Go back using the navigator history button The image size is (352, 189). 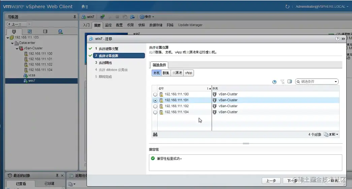click(17, 24)
